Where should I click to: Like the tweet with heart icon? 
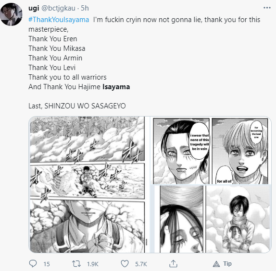(x=125, y=264)
